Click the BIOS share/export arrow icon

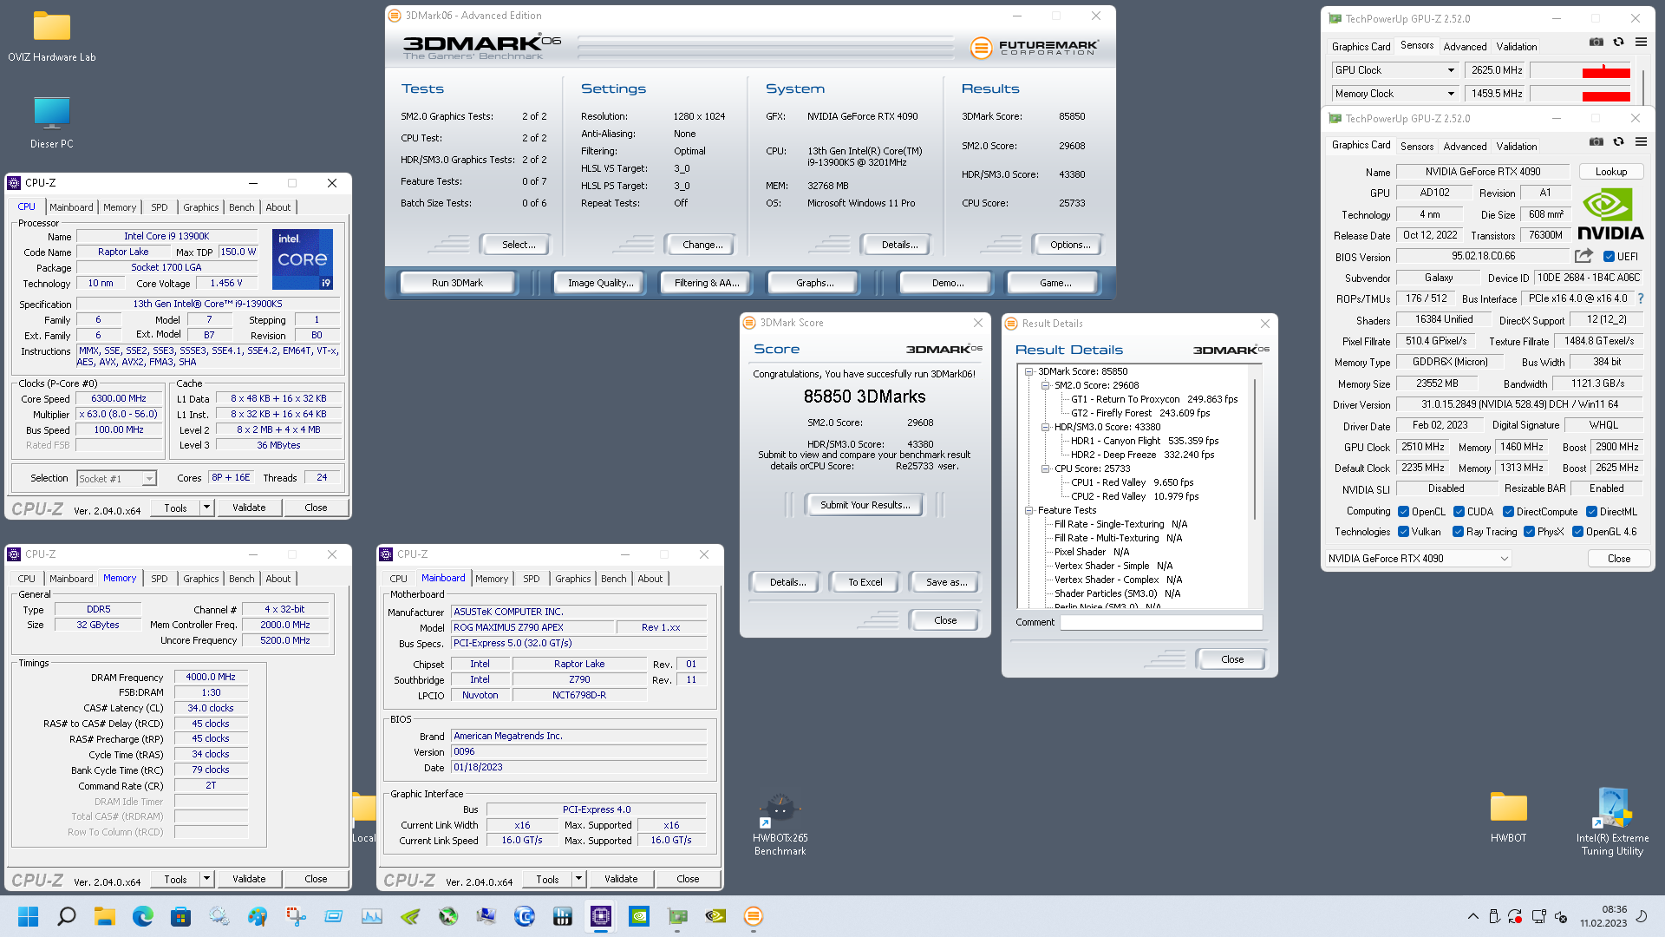[1583, 256]
